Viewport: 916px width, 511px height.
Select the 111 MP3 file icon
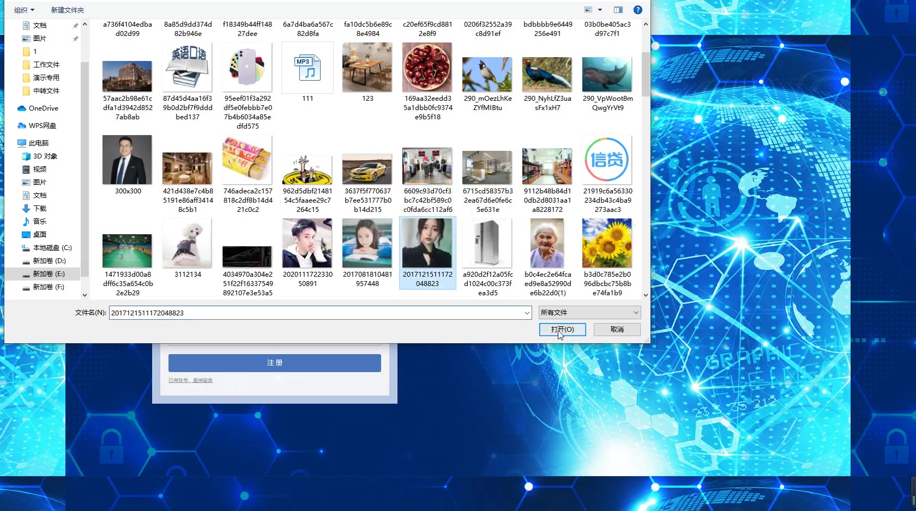308,69
